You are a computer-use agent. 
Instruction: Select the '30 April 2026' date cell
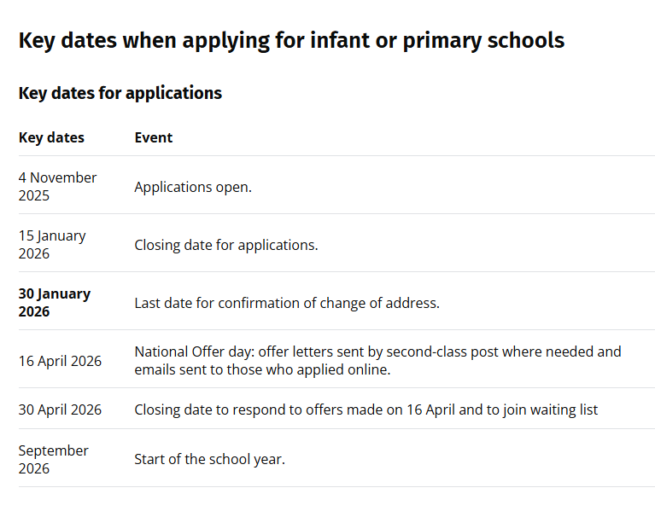pos(60,410)
